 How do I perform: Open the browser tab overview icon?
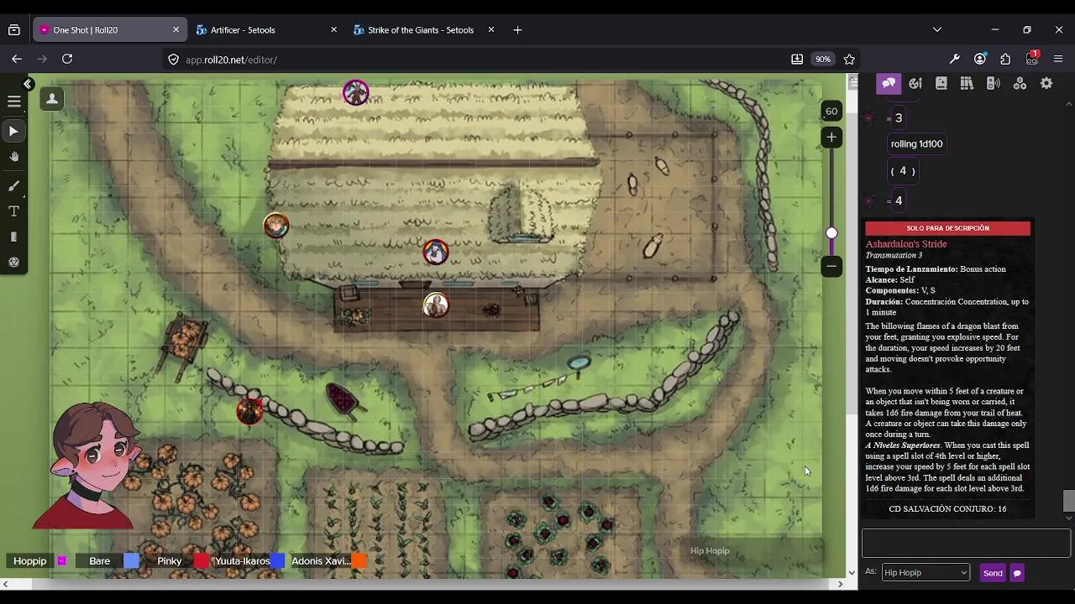point(14,30)
